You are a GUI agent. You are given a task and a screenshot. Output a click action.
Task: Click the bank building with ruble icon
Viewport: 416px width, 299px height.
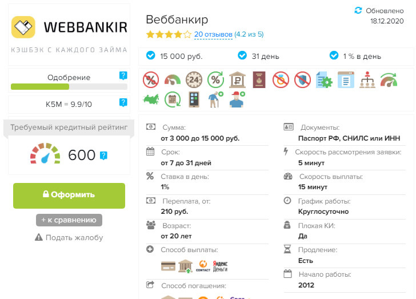point(237,79)
